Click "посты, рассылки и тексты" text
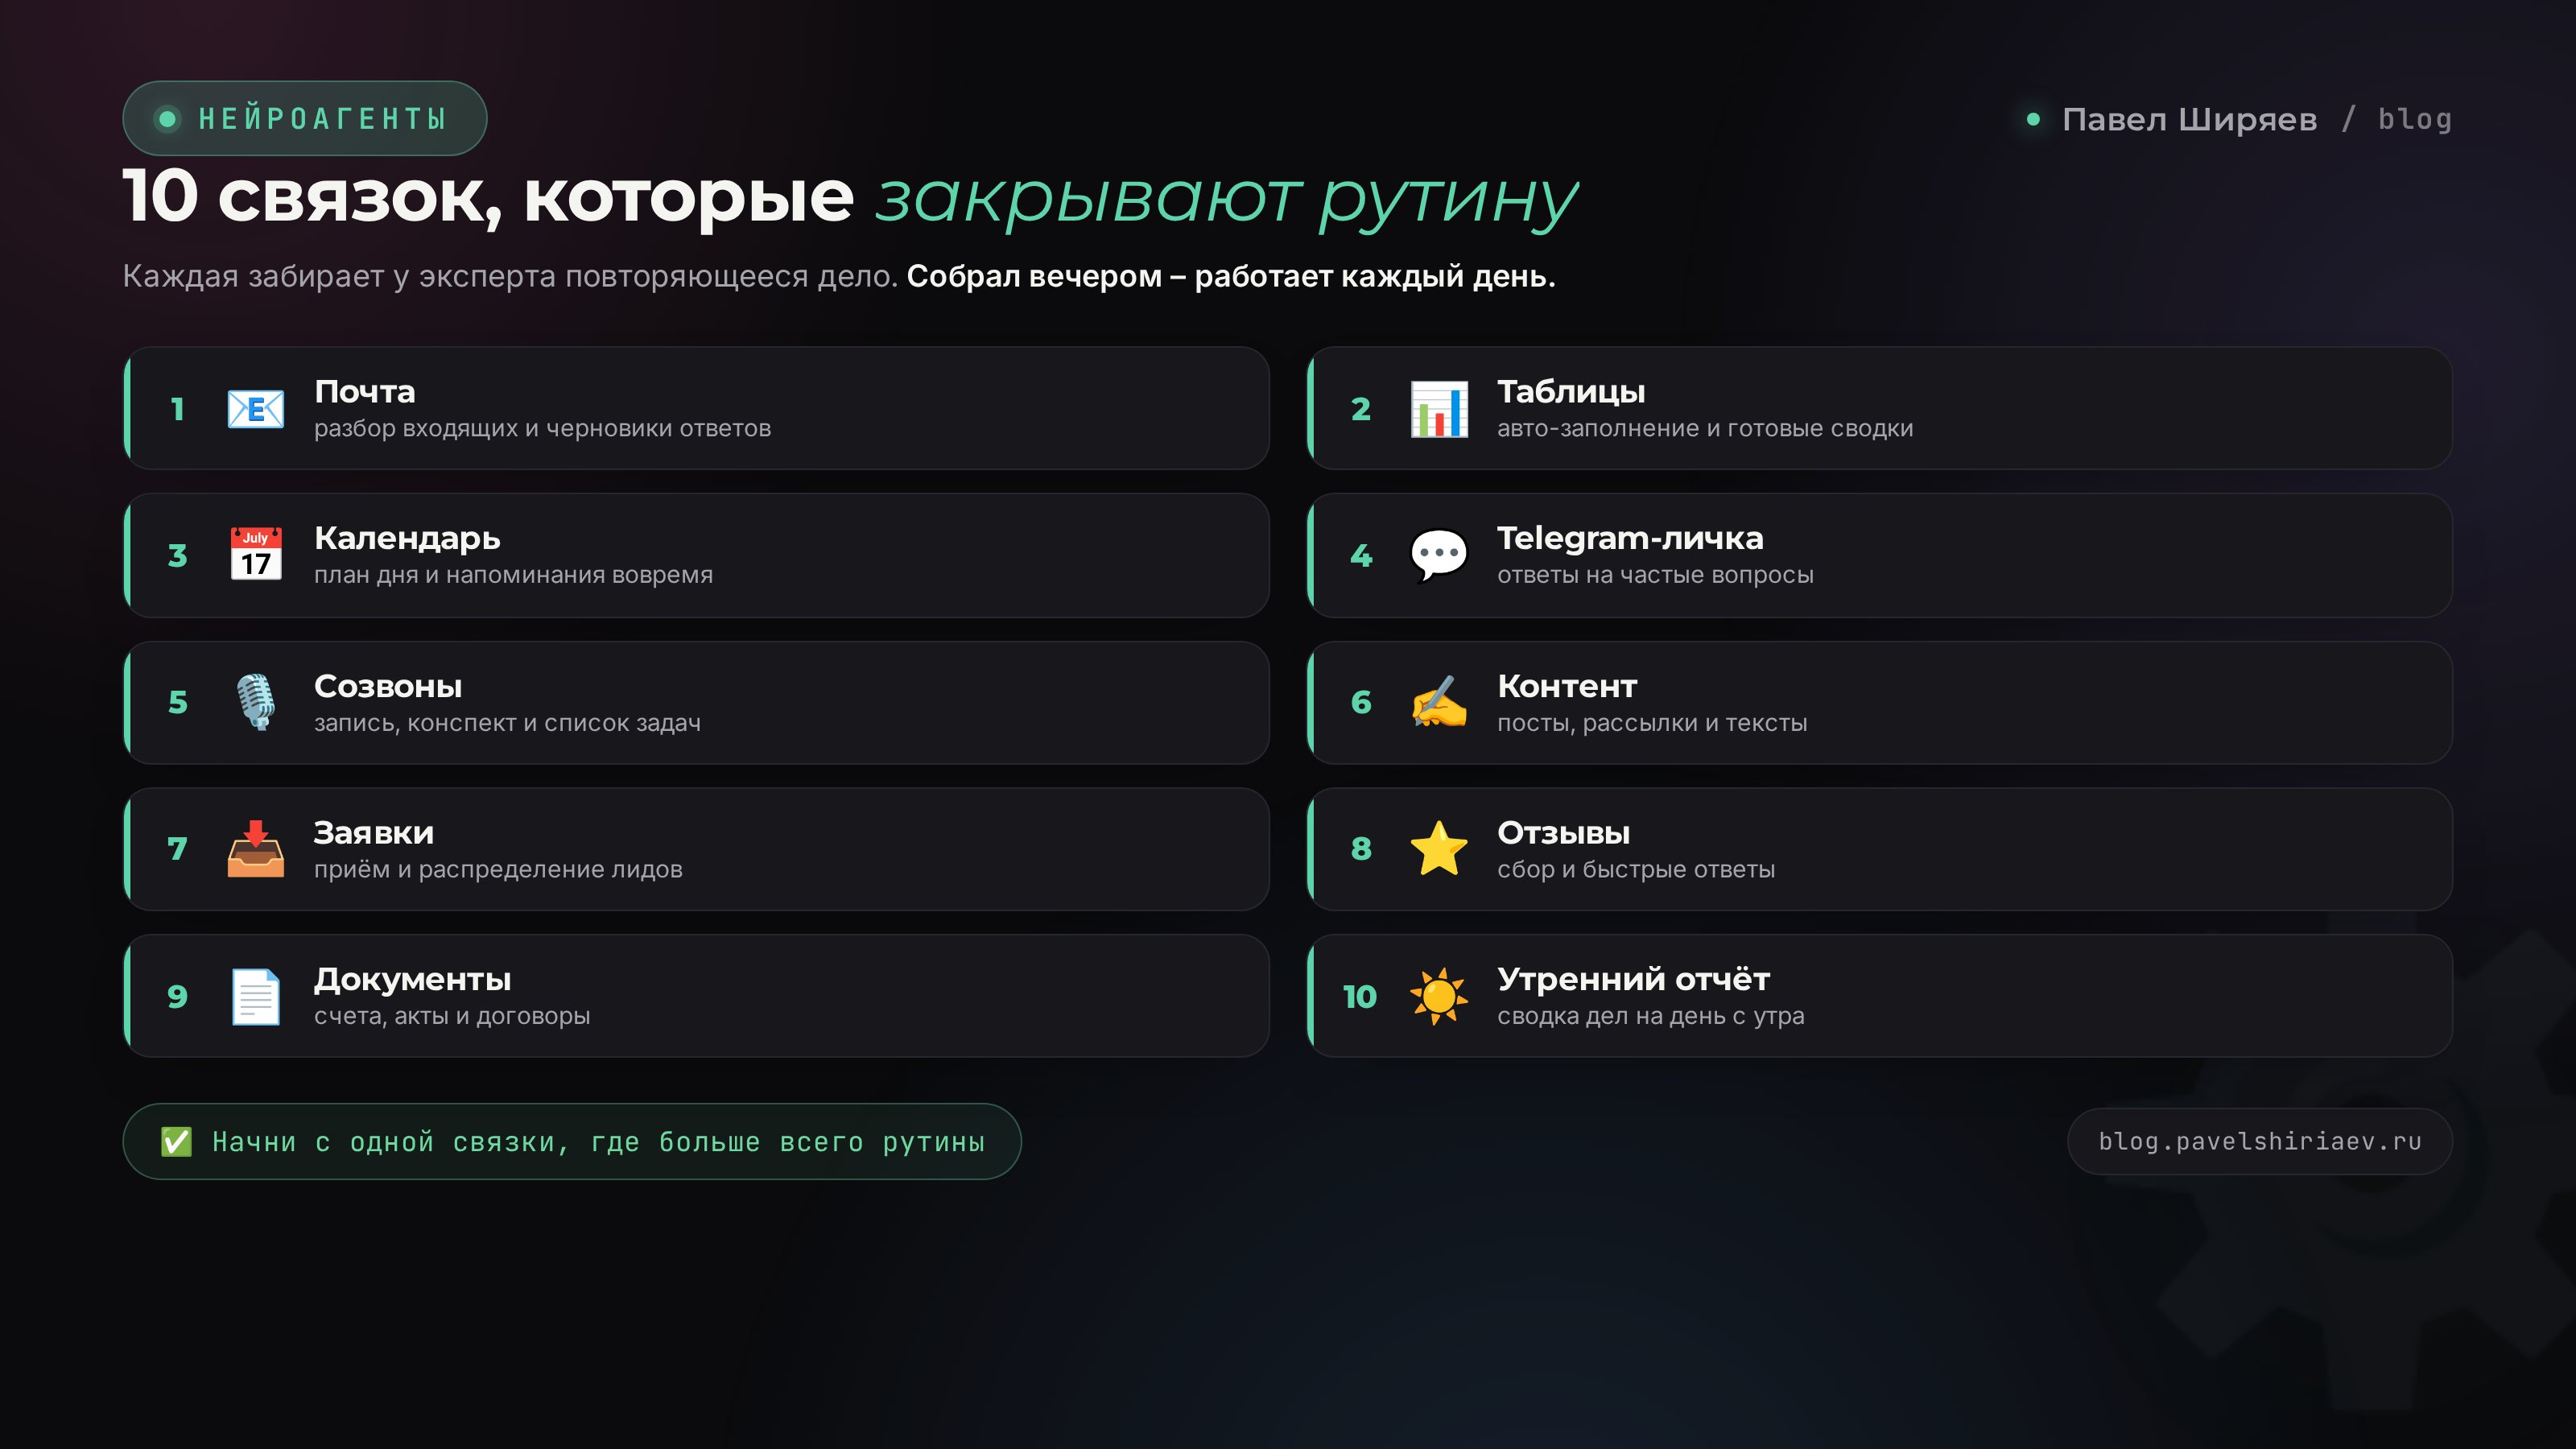The image size is (2576, 1449). (x=1652, y=723)
